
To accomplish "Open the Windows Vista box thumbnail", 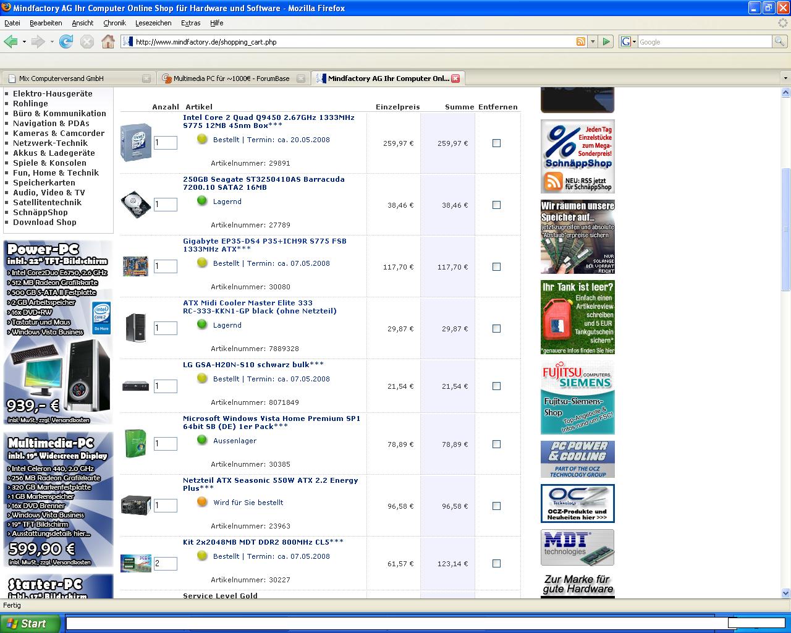I will point(136,444).
